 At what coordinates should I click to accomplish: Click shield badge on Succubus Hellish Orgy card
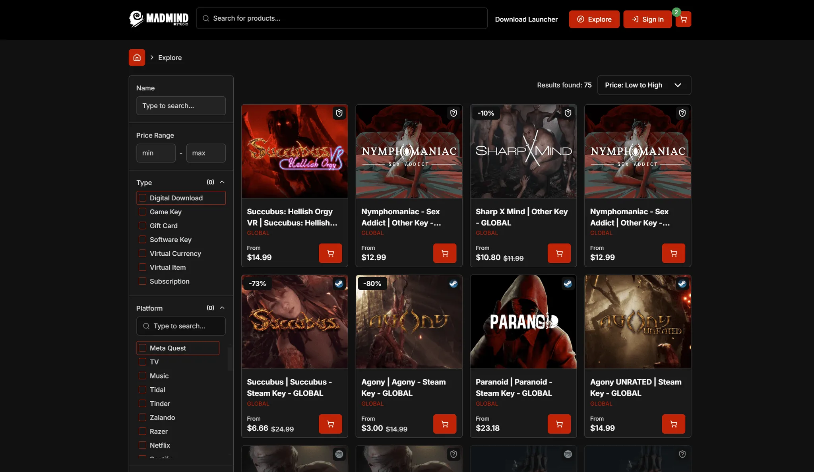click(339, 113)
